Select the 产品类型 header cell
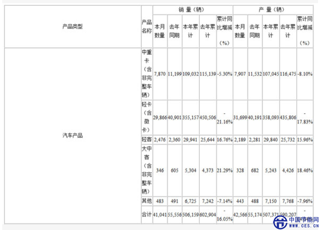Viewport: 319px width, 230px height. (x=72, y=27)
